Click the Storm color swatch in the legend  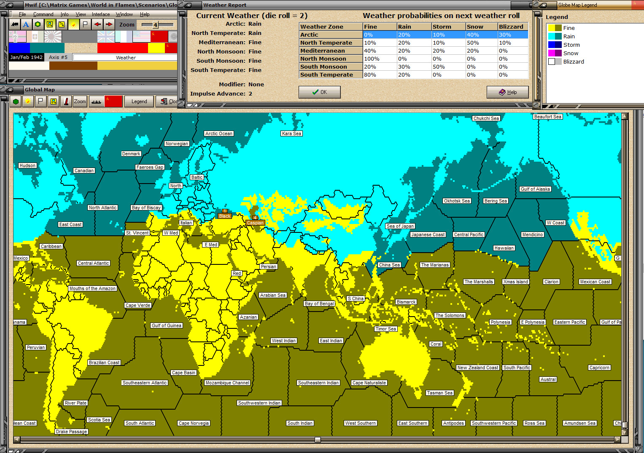[555, 45]
